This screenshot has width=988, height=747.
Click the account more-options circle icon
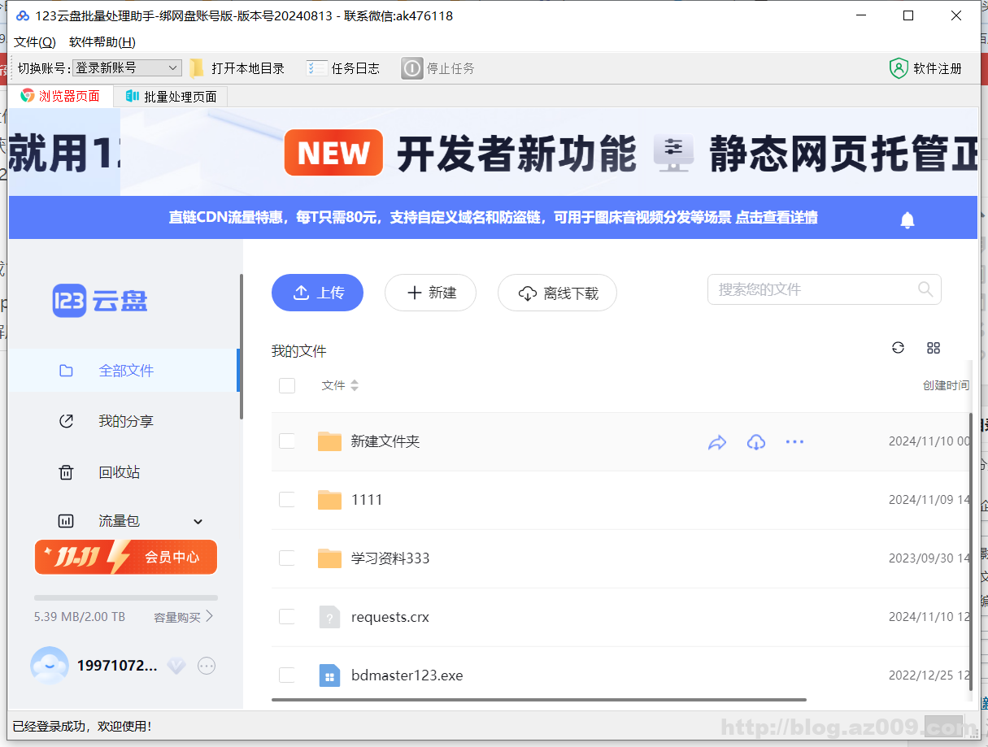tap(207, 666)
